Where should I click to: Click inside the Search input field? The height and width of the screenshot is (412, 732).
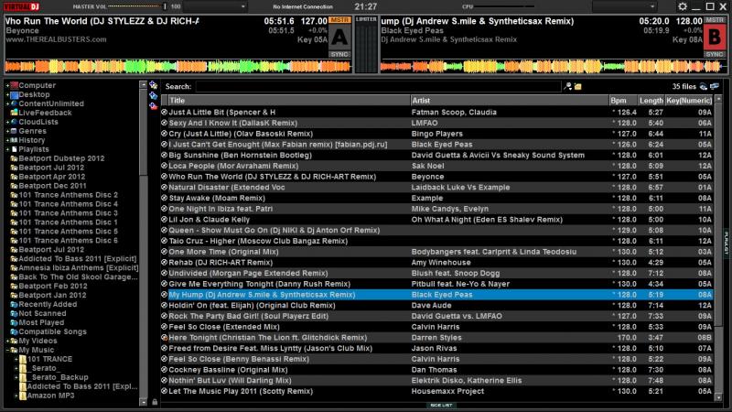pyautogui.click(x=378, y=86)
